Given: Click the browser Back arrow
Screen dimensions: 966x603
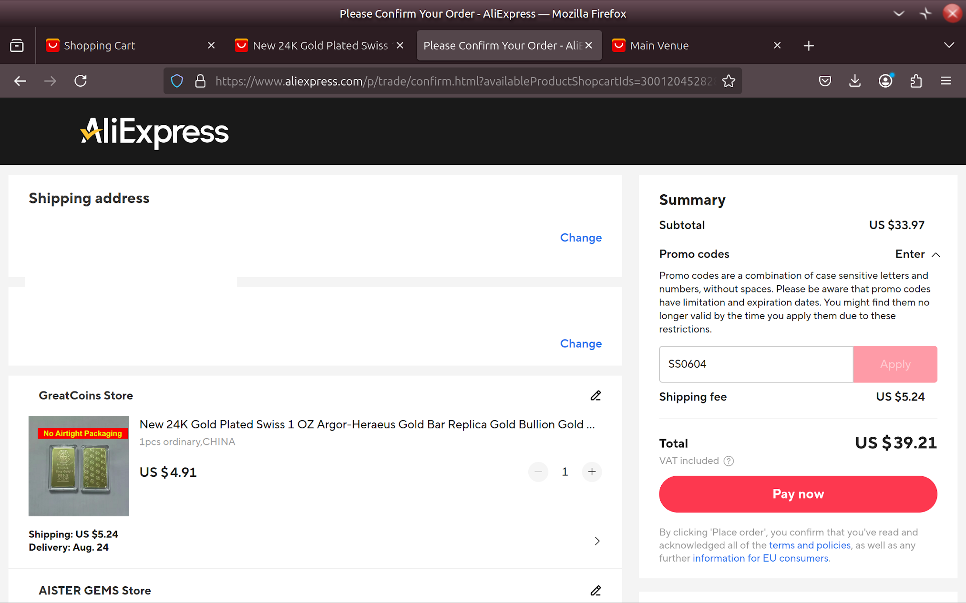Looking at the screenshot, I should [20, 81].
